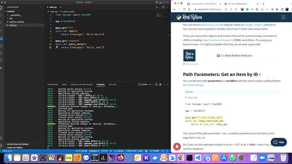This screenshot has width=292, height=164.
Task: Toggle the primary sidebar in the VS Code title bar
Action: (x=157, y=2)
